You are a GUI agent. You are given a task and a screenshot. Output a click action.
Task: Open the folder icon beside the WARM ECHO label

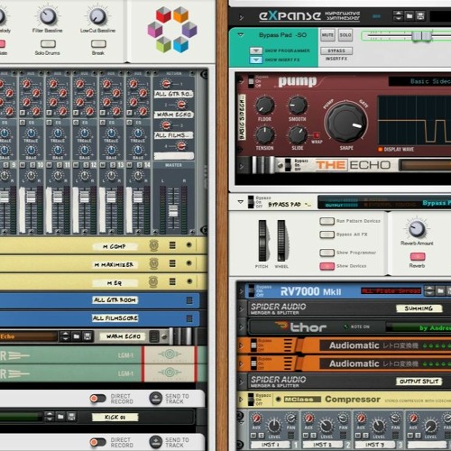point(77,336)
